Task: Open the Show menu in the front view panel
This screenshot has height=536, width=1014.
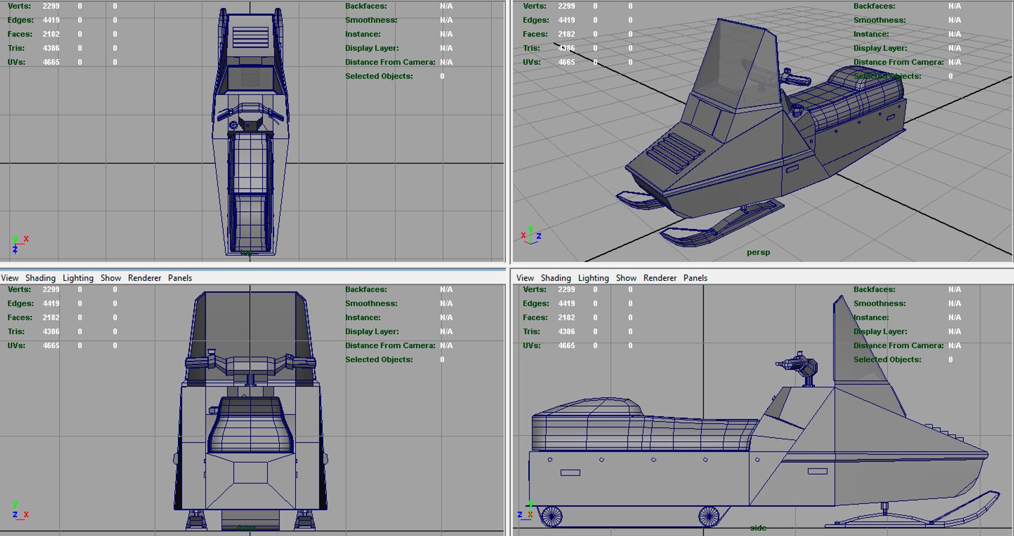Action: [x=111, y=278]
